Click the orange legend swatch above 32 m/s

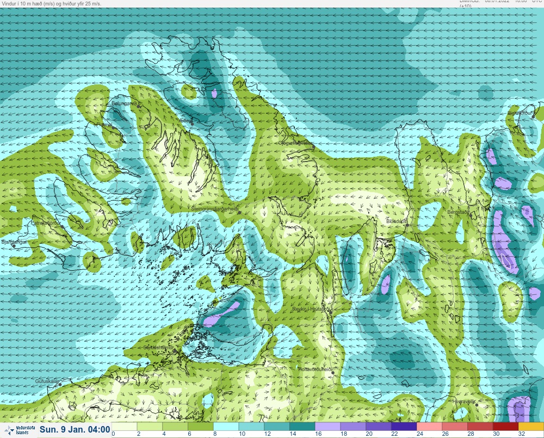531,426
